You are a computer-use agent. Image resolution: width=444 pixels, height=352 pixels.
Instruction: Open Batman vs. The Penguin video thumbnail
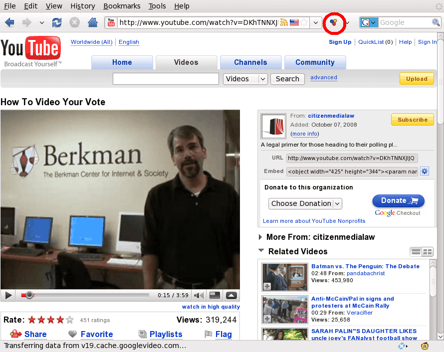(x=284, y=277)
